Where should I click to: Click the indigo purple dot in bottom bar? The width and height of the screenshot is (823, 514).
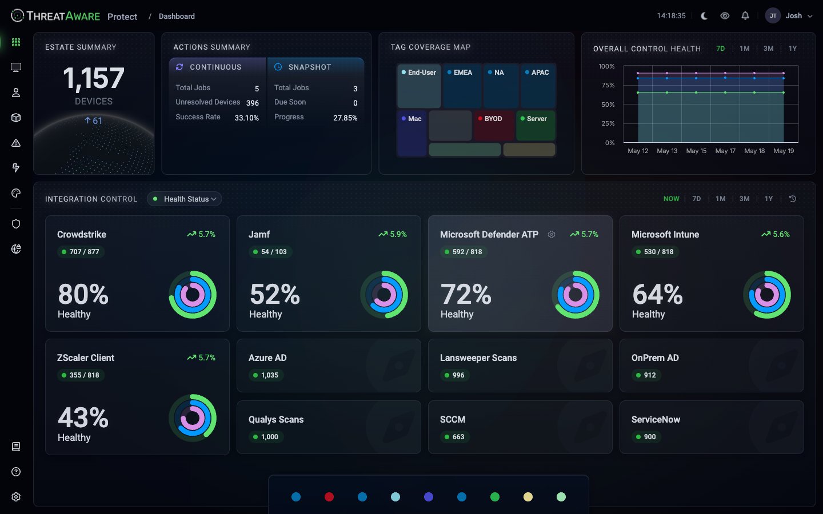(x=429, y=497)
